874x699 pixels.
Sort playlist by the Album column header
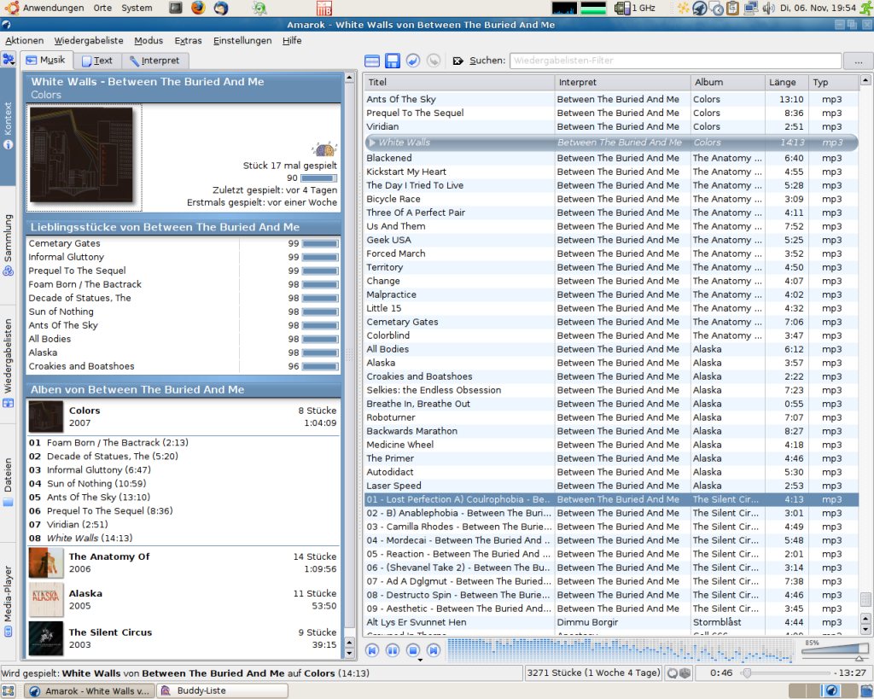pyautogui.click(x=727, y=83)
